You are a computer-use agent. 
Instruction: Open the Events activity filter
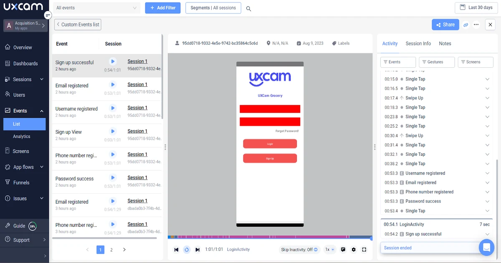398,62
